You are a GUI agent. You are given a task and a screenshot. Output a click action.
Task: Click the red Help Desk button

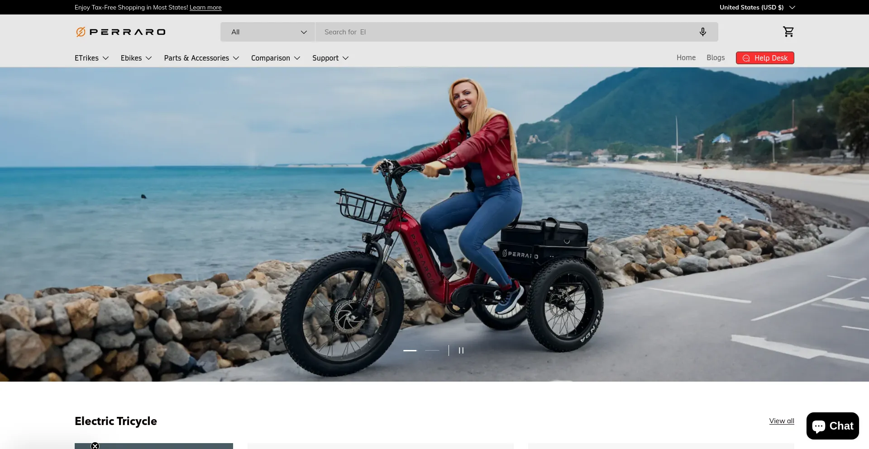pyautogui.click(x=765, y=58)
